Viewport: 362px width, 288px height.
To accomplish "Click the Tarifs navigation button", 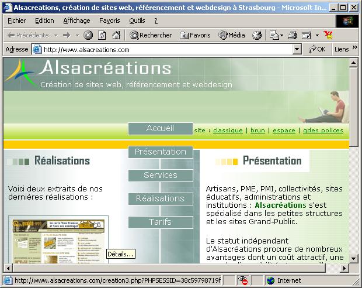I will pos(161,222).
